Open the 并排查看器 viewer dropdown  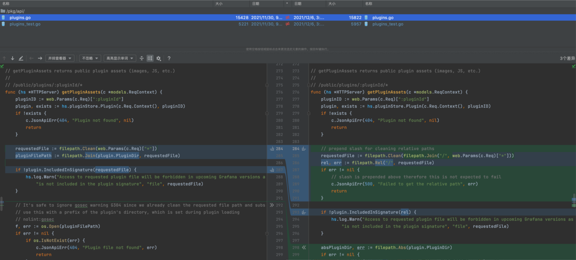click(x=60, y=58)
